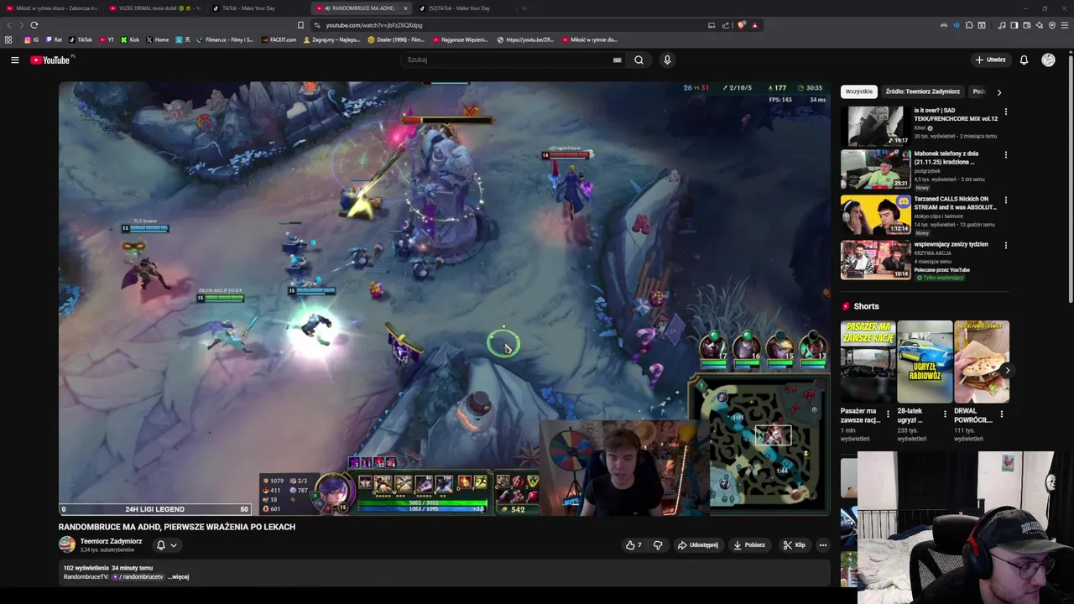Open options for 'Mahonek telefony' video
This screenshot has height=604, width=1074.
[1005, 155]
